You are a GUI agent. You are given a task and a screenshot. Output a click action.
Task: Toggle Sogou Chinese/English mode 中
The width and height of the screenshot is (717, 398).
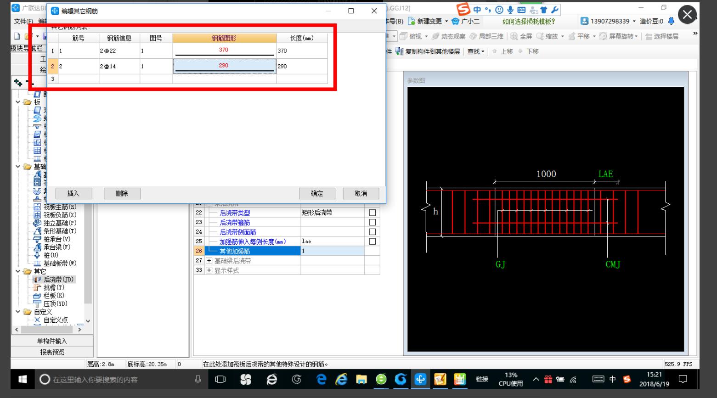click(x=478, y=10)
